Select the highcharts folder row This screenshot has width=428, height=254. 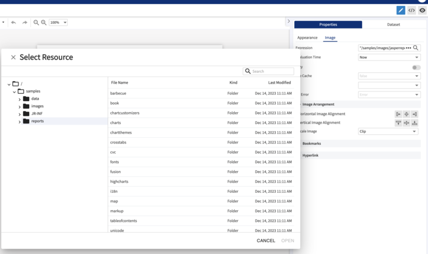point(202,182)
